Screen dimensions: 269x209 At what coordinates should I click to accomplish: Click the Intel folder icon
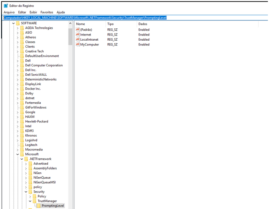point(22,126)
